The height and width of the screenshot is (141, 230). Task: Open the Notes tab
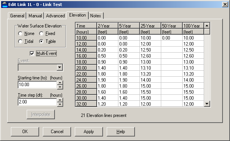pyautogui.click(x=95, y=16)
